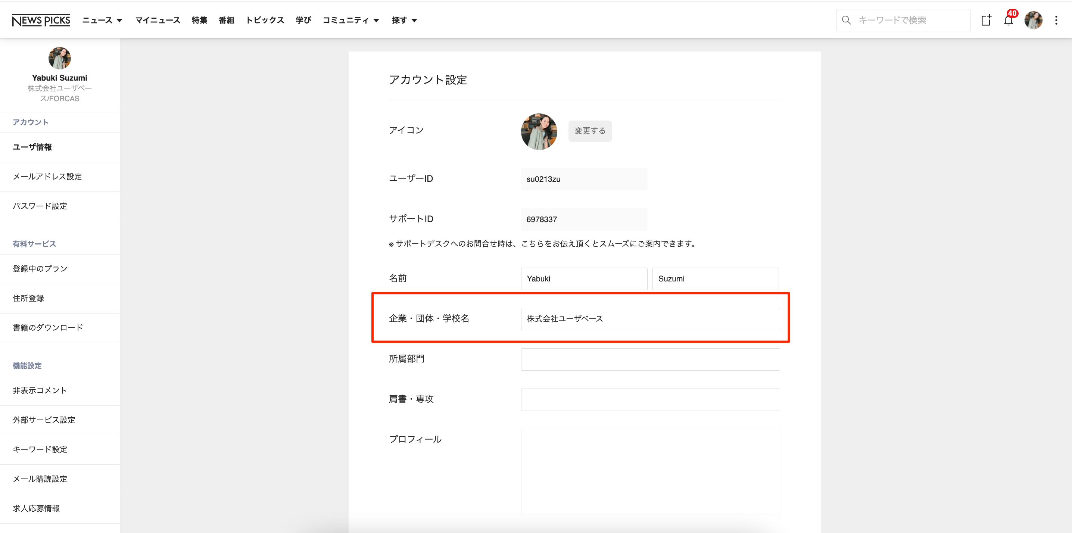Open the トピックス menu item

[x=265, y=20]
